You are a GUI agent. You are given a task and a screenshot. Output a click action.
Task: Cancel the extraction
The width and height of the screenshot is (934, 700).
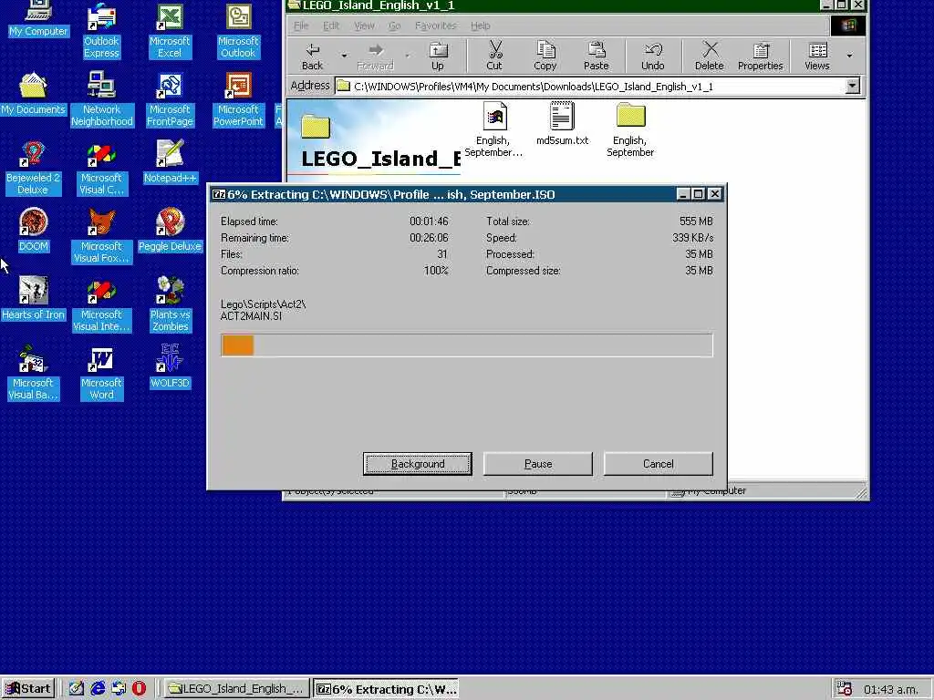tap(659, 464)
